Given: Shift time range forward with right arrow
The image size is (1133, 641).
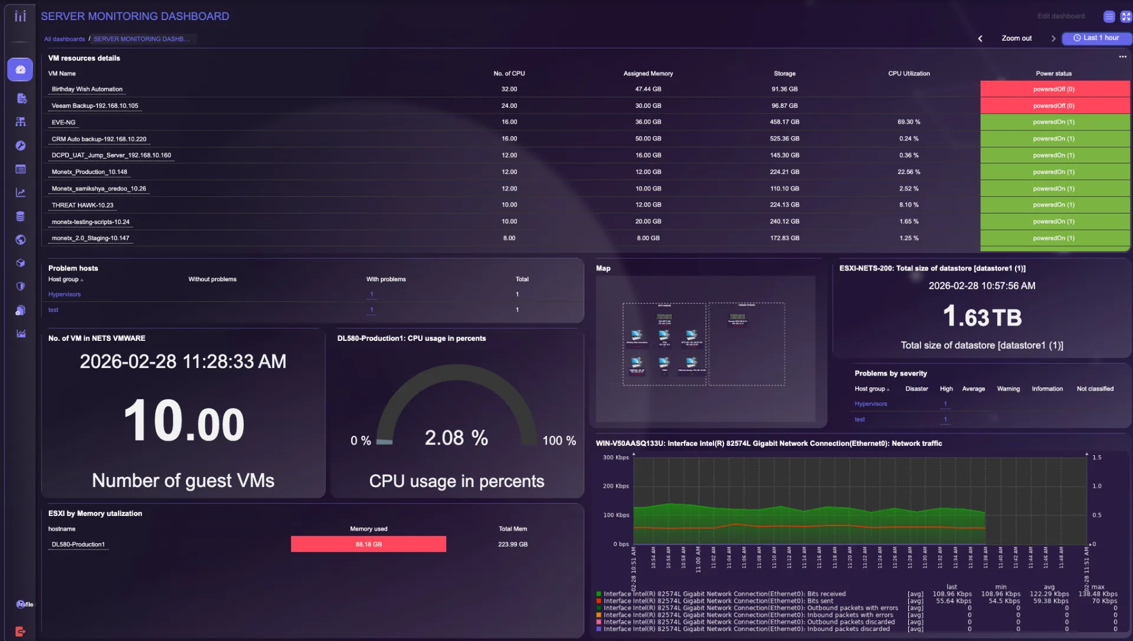Looking at the screenshot, I should [1053, 38].
